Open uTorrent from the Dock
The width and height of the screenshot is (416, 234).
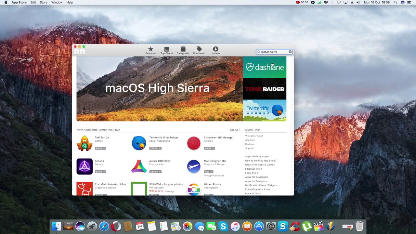(x=306, y=226)
